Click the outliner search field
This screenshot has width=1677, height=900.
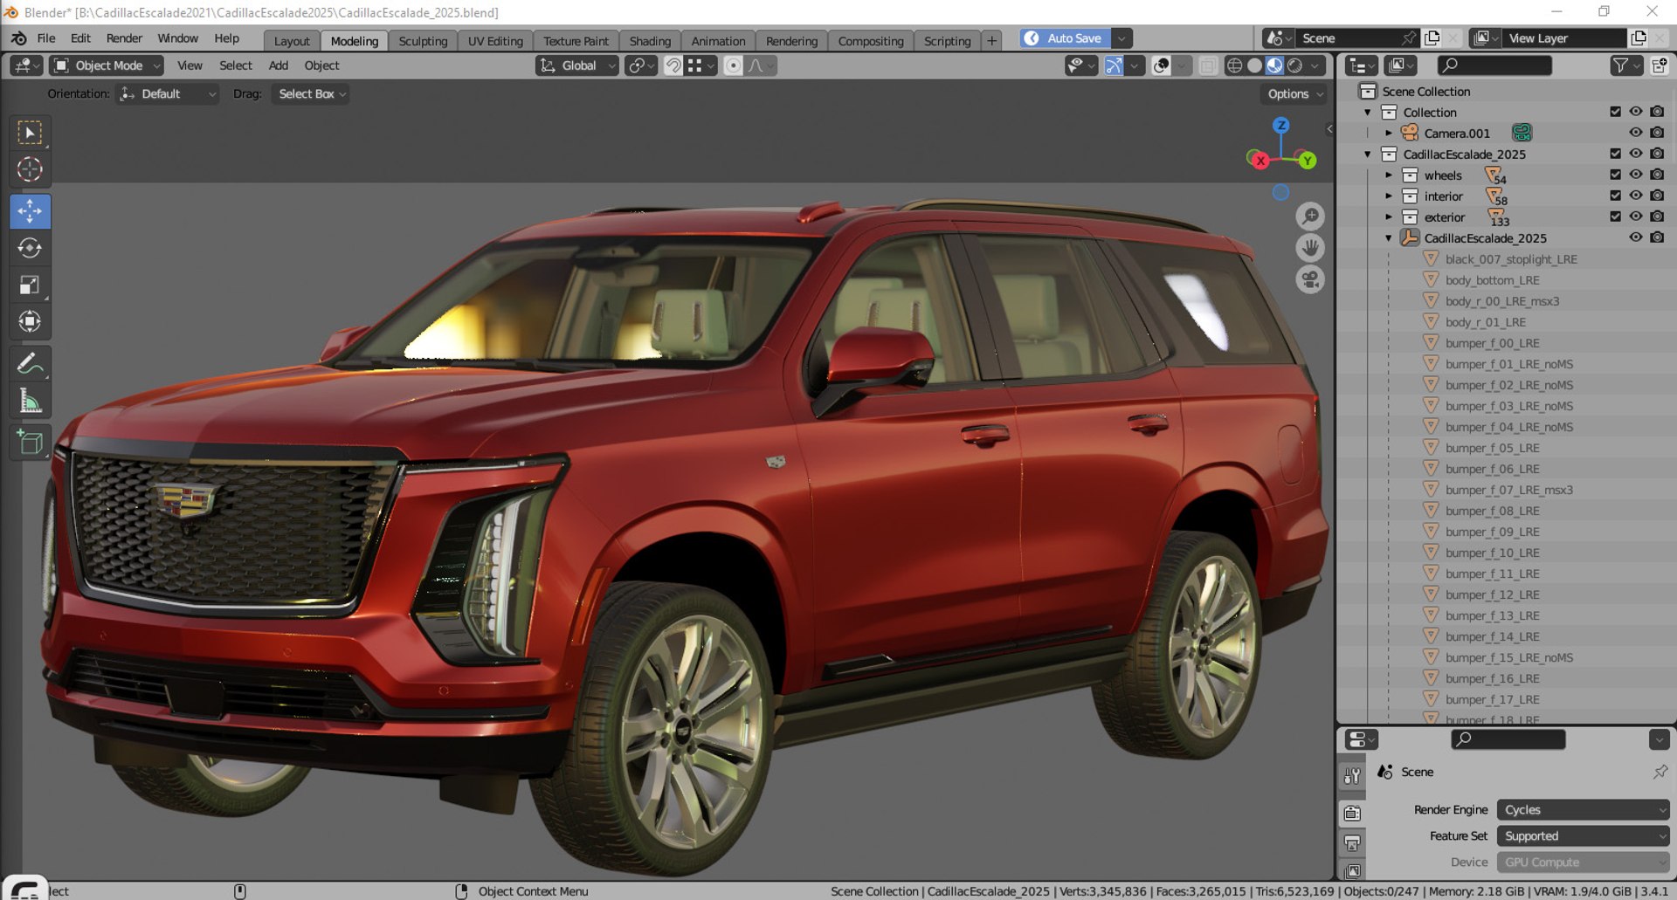[1494, 65]
